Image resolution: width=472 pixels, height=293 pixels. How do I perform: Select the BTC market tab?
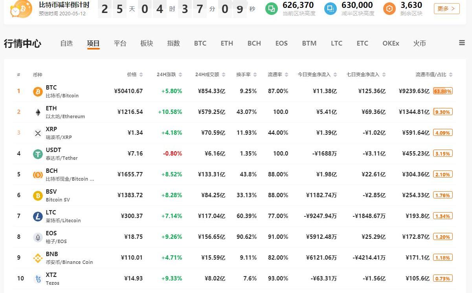coord(200,43)
